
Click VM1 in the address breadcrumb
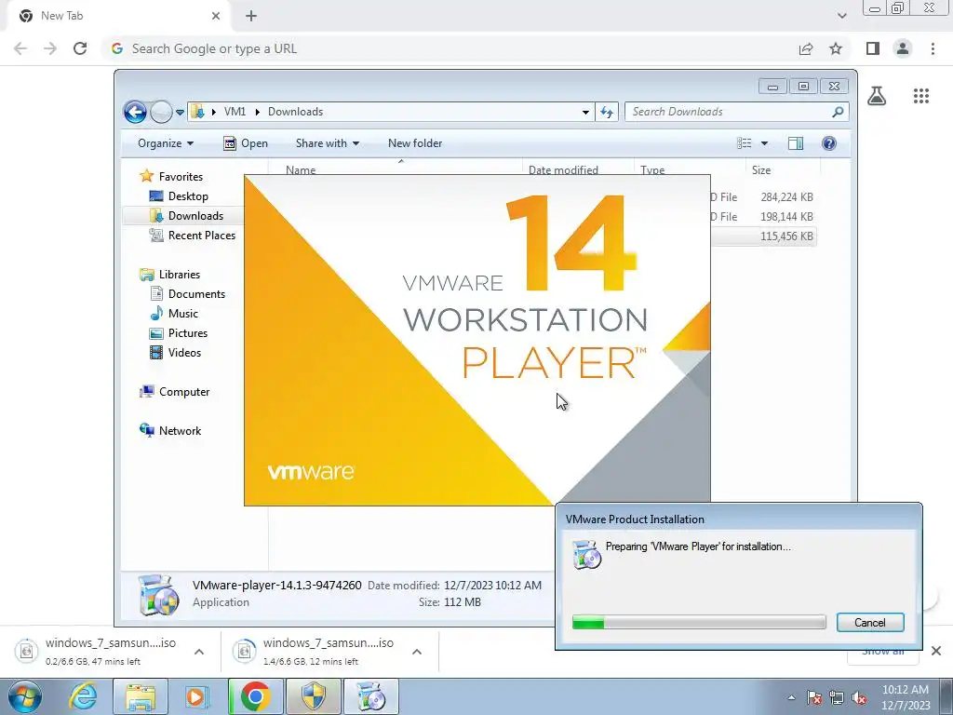[235, 112]
